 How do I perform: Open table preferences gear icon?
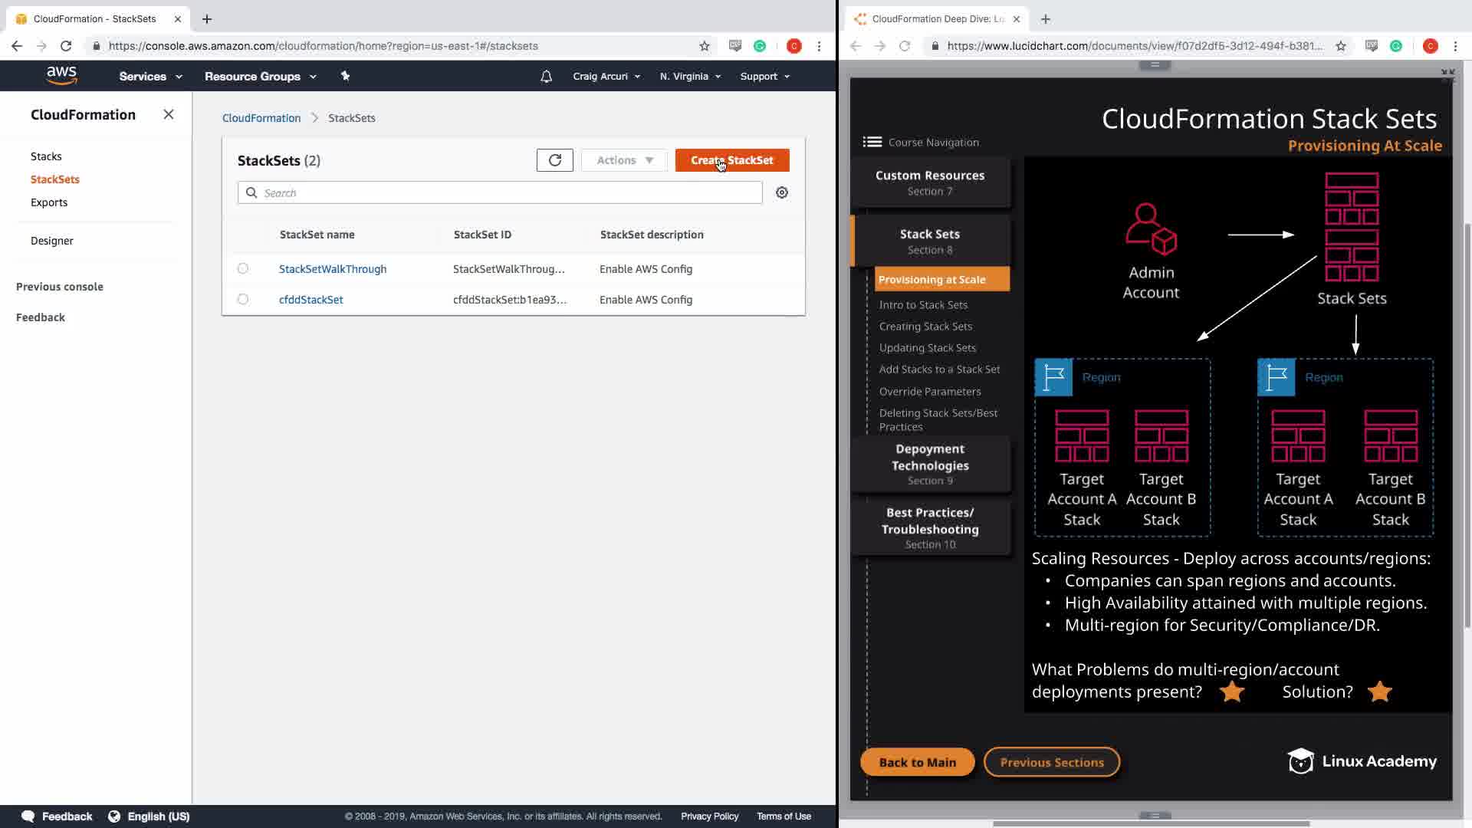781,192
